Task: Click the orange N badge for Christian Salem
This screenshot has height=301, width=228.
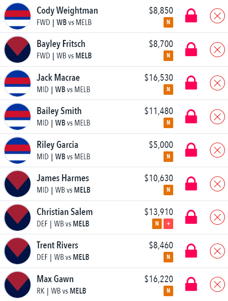Action: pos(157,224)
